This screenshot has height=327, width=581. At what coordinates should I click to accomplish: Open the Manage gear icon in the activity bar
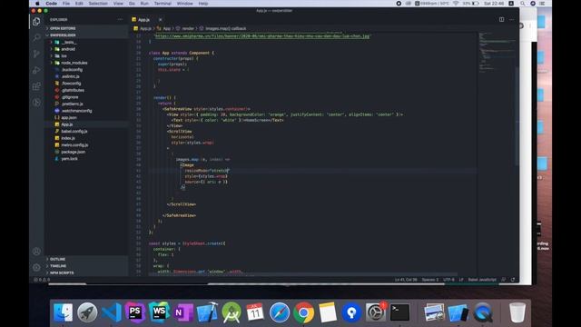pyautogui.click(x=36, y=267)
